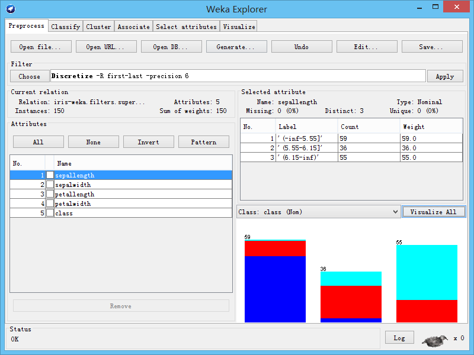The width and height of the screenshot is (474, 355).
Task: Click the large red segment of the 36 bar
Action: pyautogui.click(x=351, y=302)
